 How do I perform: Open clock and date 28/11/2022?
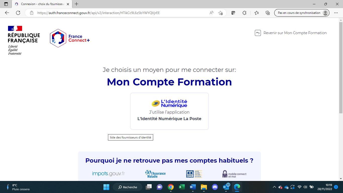(325, 187)
